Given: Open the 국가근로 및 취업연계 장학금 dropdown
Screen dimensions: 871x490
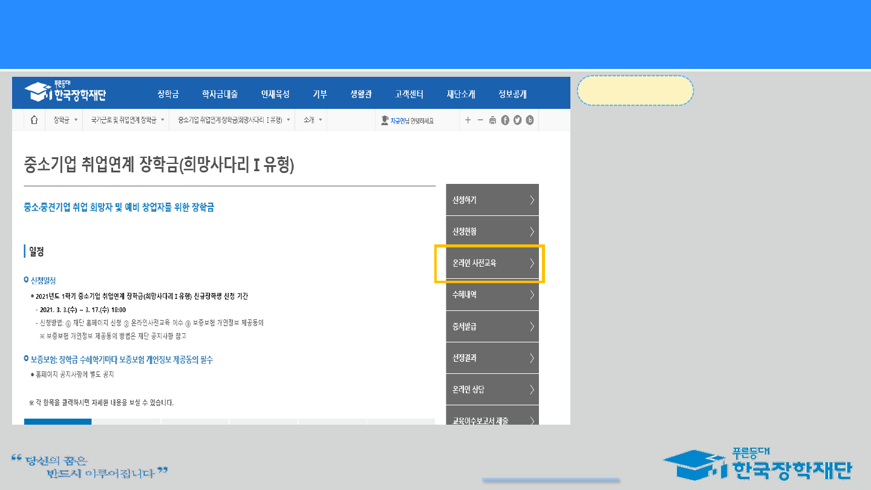Looking at the screenshot, I should (x=127, y=120).
